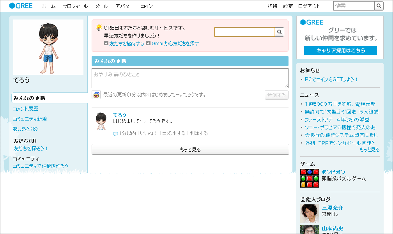Click the 招待 link in the header
Screen dimensions: 393x234
(273, 6)
